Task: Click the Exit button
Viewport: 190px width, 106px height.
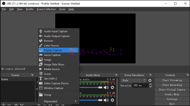Action: [x=172, y=104]
